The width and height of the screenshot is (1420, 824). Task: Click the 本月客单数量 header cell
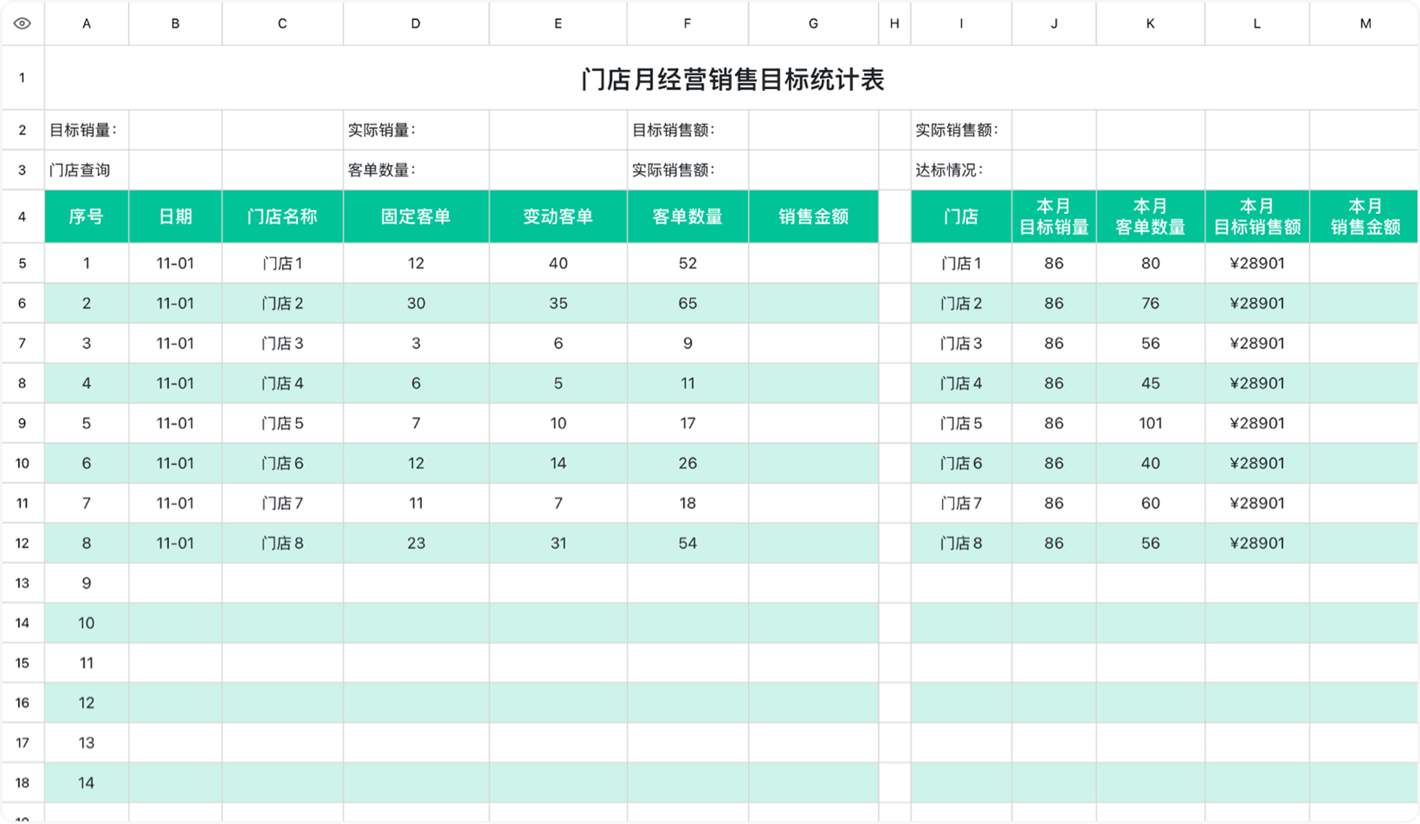[1150, 216]
